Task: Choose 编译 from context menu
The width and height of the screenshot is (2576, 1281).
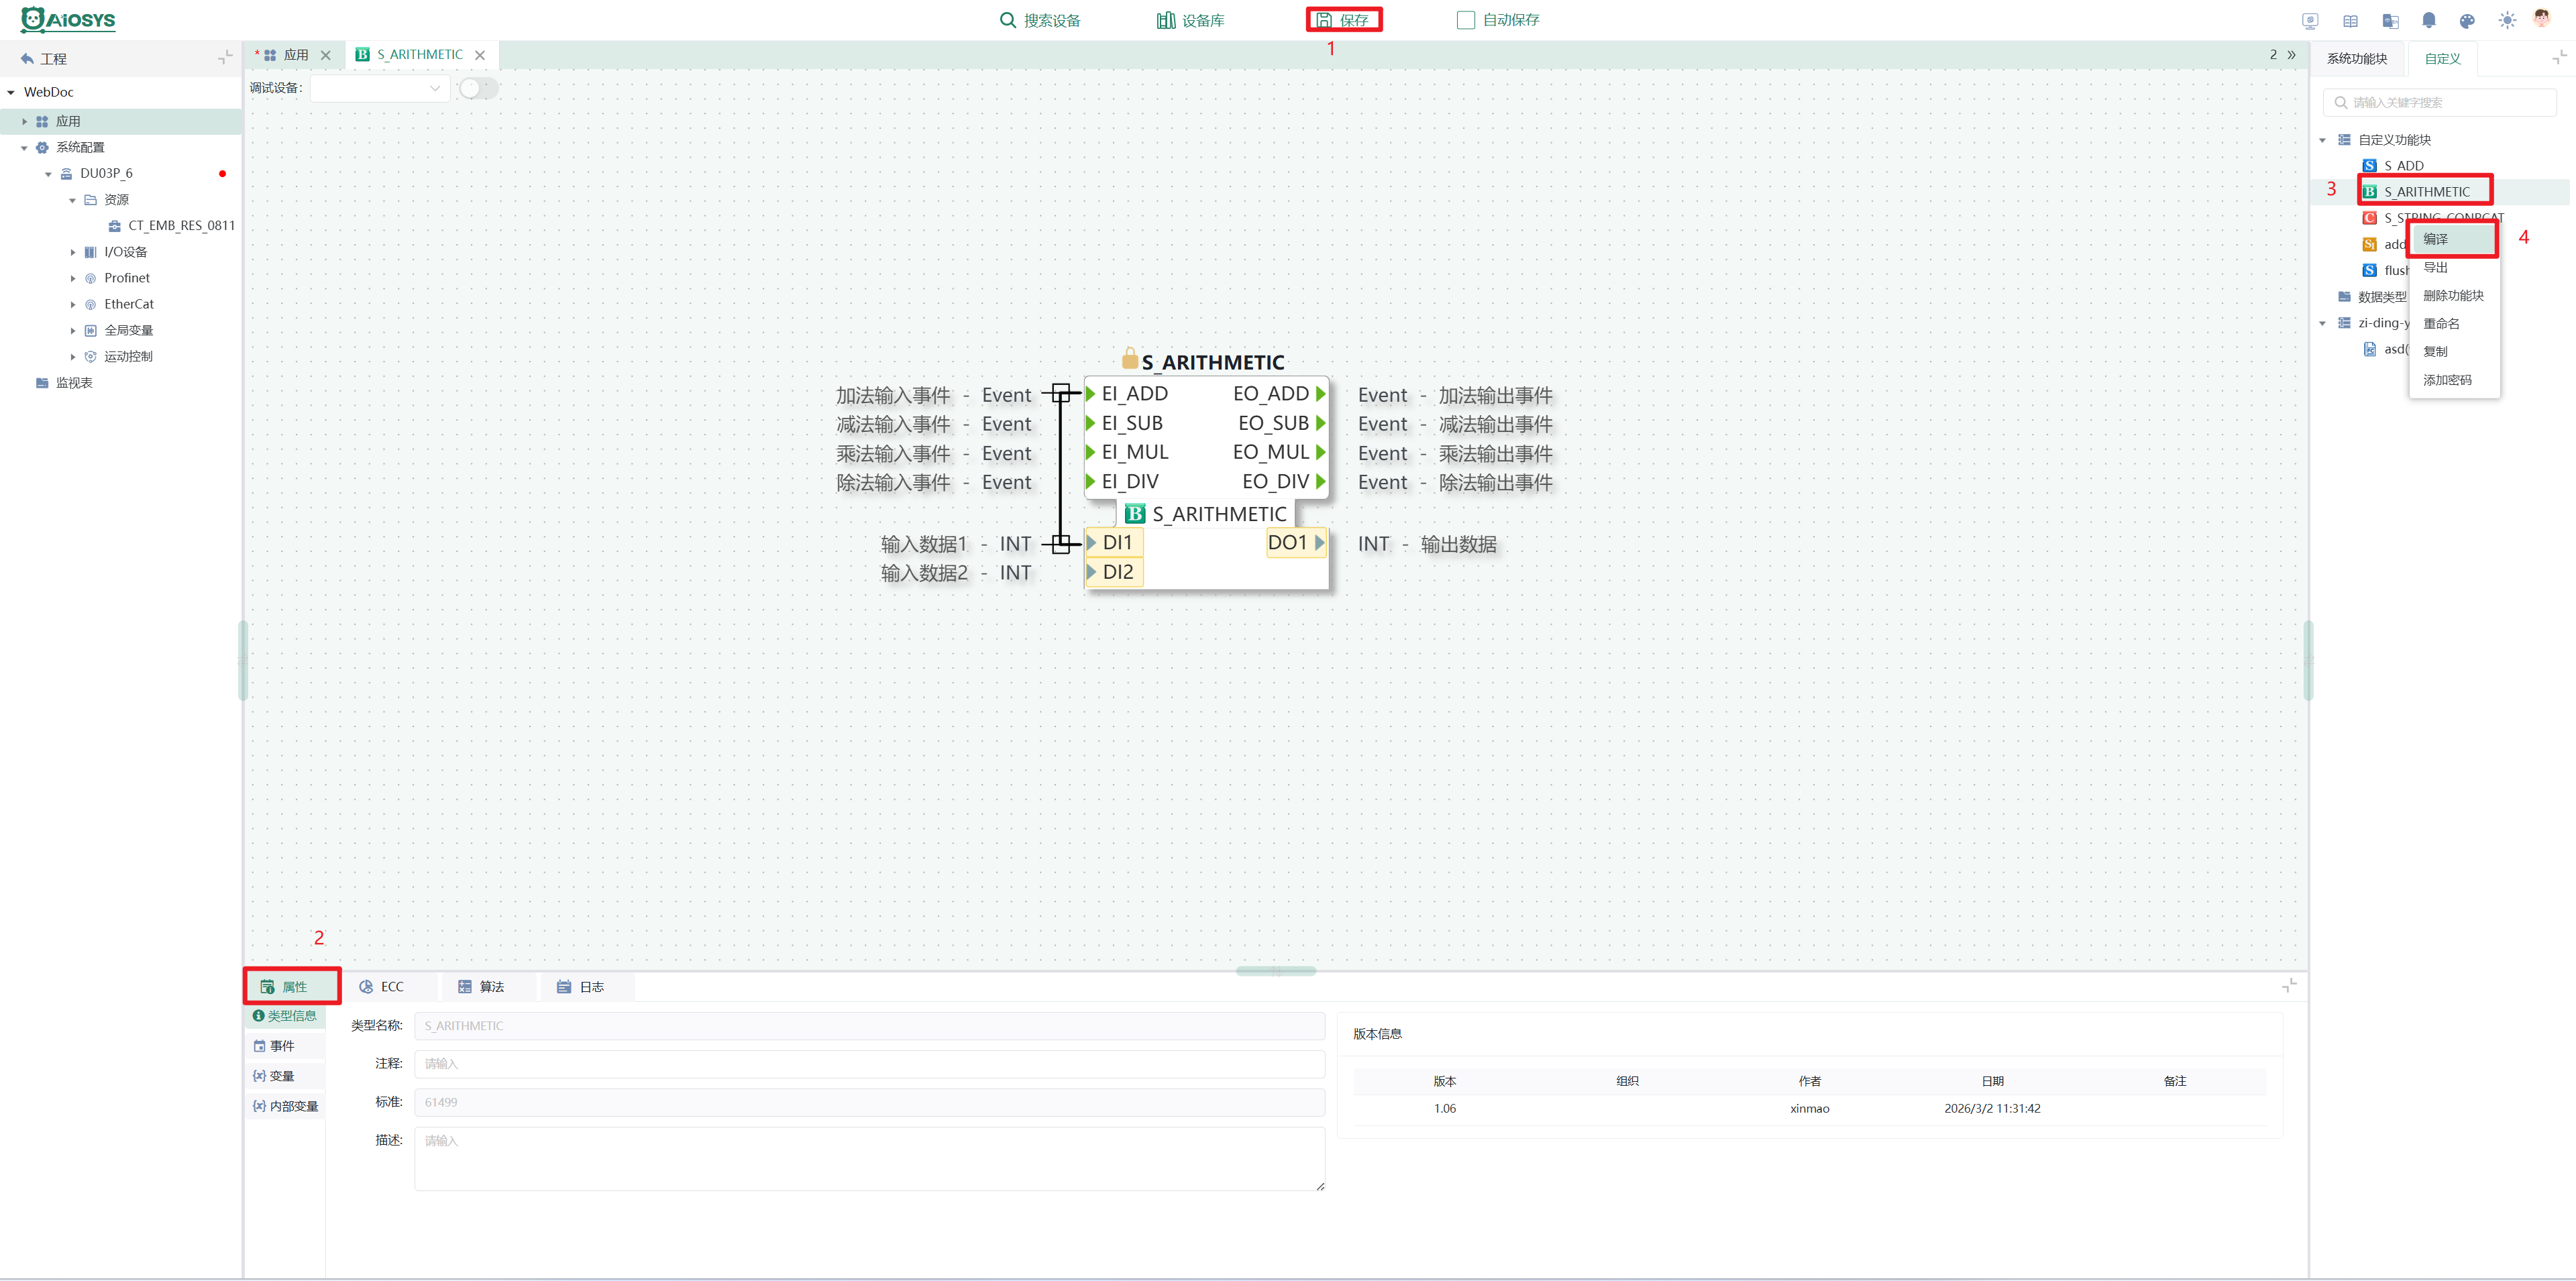Action: tap(2454, 239)
